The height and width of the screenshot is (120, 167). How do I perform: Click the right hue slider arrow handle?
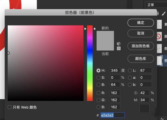pyautogui.click(x=95, y=29)
